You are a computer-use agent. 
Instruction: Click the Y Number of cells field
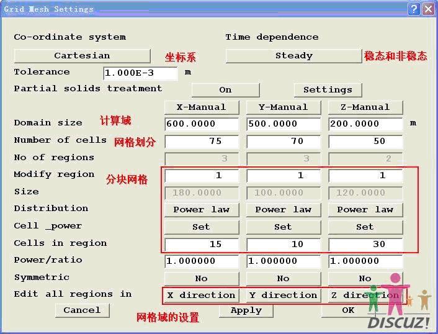click(283, 141)
